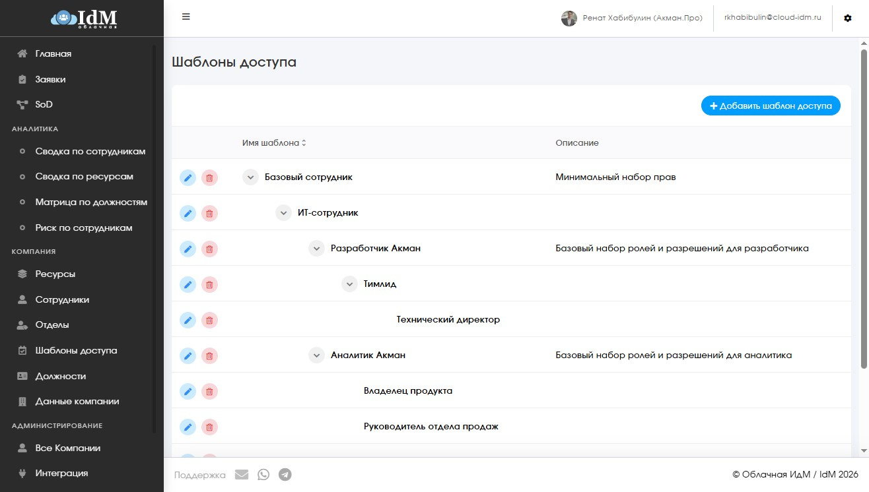Open Сводка по ресурсам analytics page
Viewport: 869px width, 492px height.
84,177
